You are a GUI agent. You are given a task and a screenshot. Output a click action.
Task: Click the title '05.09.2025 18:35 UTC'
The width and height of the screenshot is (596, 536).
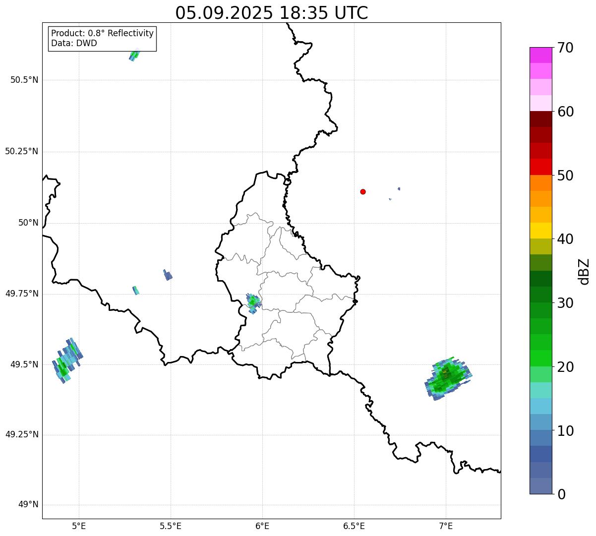(x=272, y=13)
